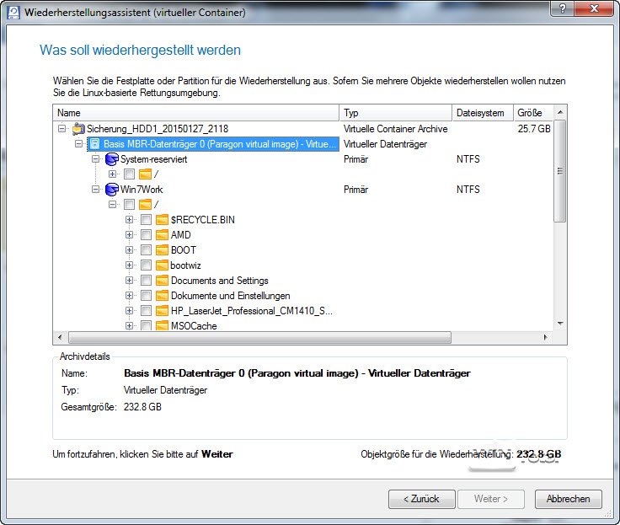Expand the Documents and Settings folder
The height and width of the screenshot is (525, 620).
pyautogui.click(x=129, y=281)
